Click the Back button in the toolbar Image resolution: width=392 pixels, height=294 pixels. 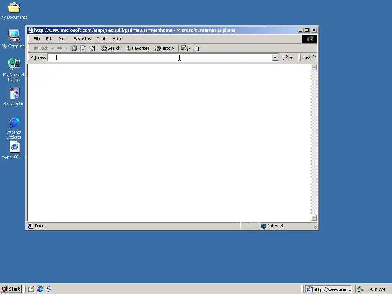[x=41, y=48]
